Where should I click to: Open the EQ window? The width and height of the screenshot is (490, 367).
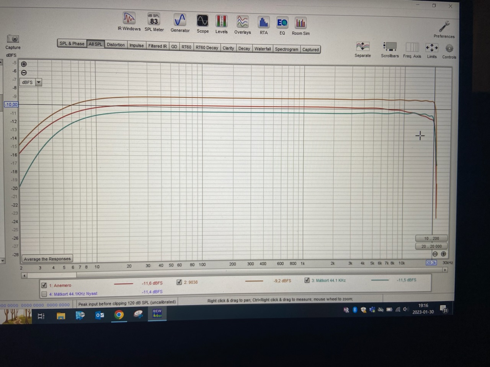282,26
